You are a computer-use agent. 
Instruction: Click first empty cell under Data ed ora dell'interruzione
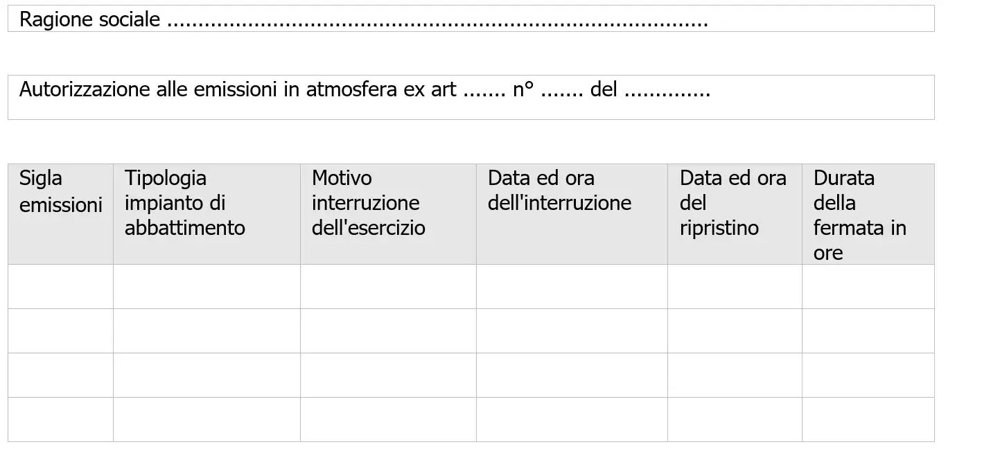[x=572, y=287]
